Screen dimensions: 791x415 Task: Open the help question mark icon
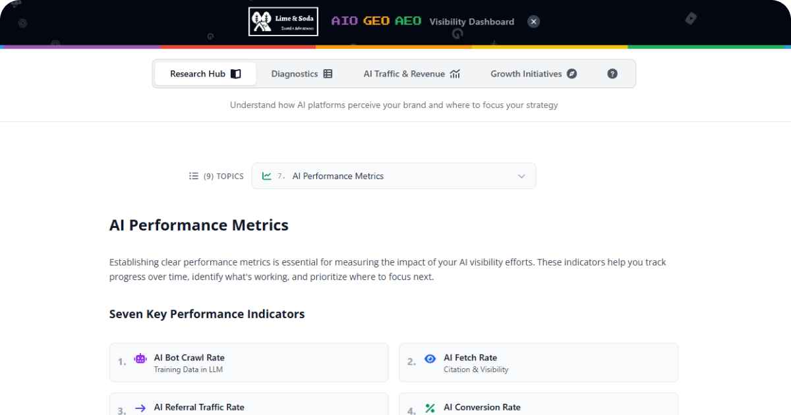(612, 74)
